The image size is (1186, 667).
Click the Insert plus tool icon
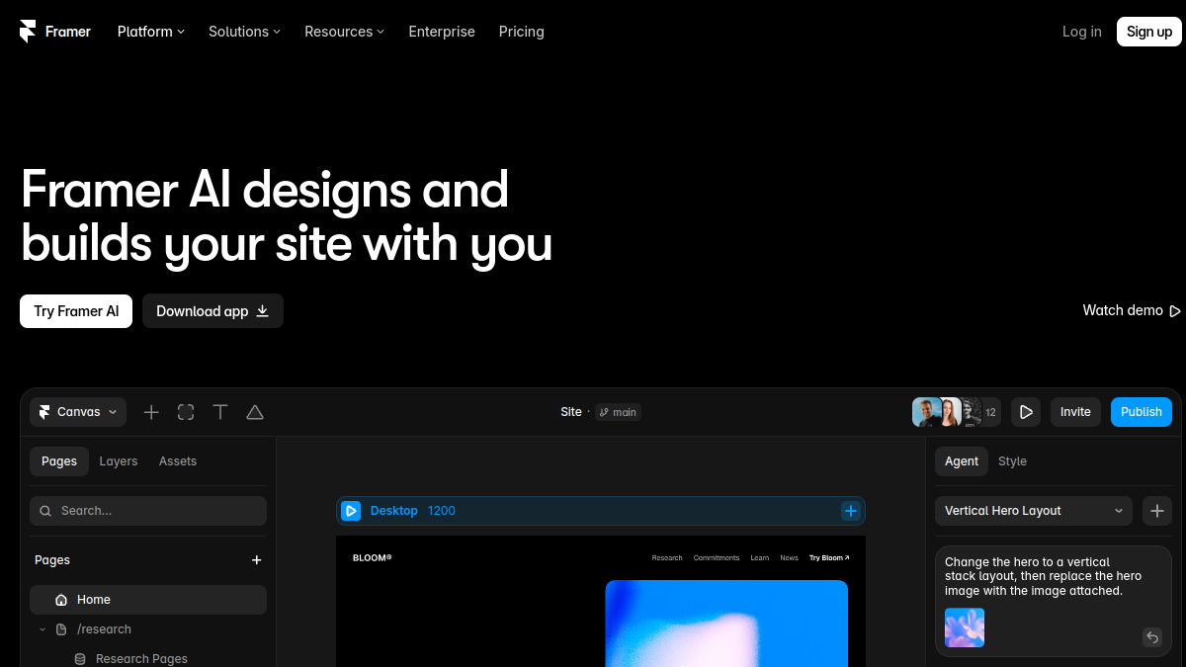coord(151,412)
